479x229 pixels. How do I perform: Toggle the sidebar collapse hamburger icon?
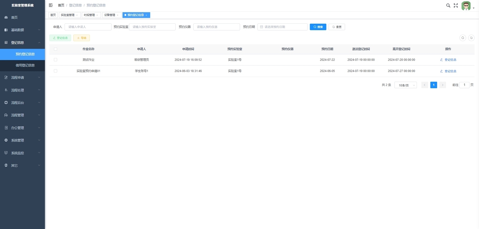51,5
